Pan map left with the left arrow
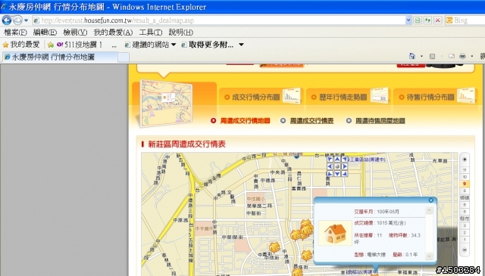485x276 pixels. pos(330,166)
